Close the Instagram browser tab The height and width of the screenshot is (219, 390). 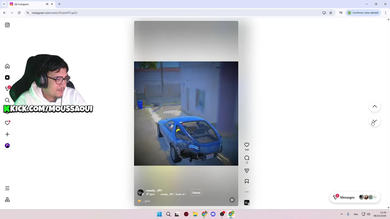point(52,4)
